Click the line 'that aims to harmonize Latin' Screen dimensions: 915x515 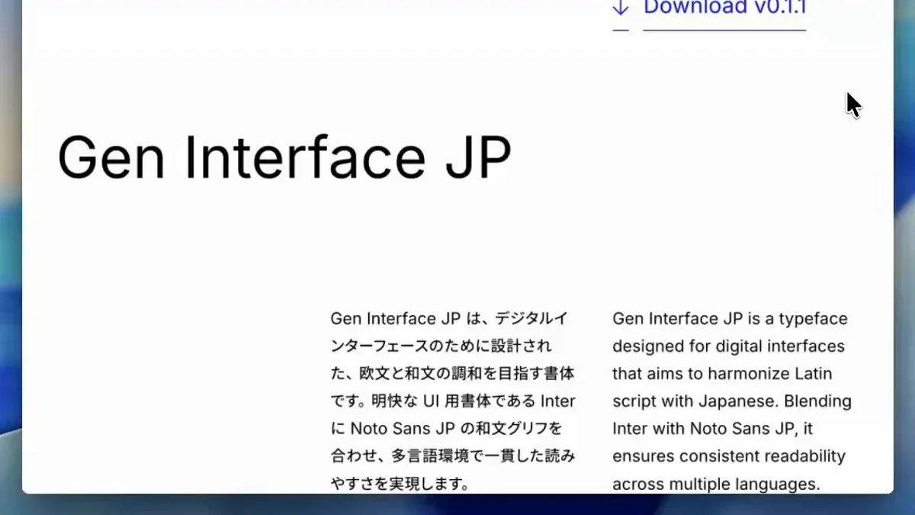722,374
